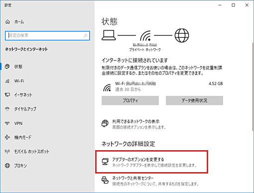
Task: Maximize the 設定 window
Action: pos(233,5)
